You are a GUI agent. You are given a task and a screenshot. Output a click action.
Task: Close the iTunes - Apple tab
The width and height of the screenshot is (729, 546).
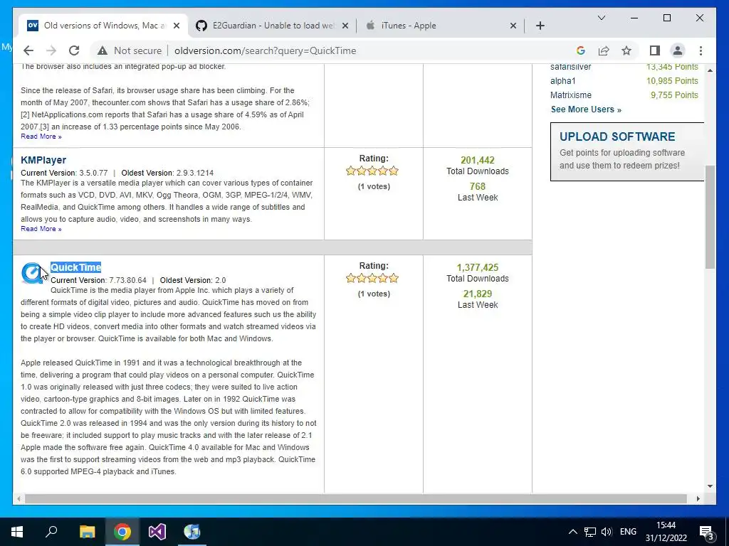(x=513, y=26)
